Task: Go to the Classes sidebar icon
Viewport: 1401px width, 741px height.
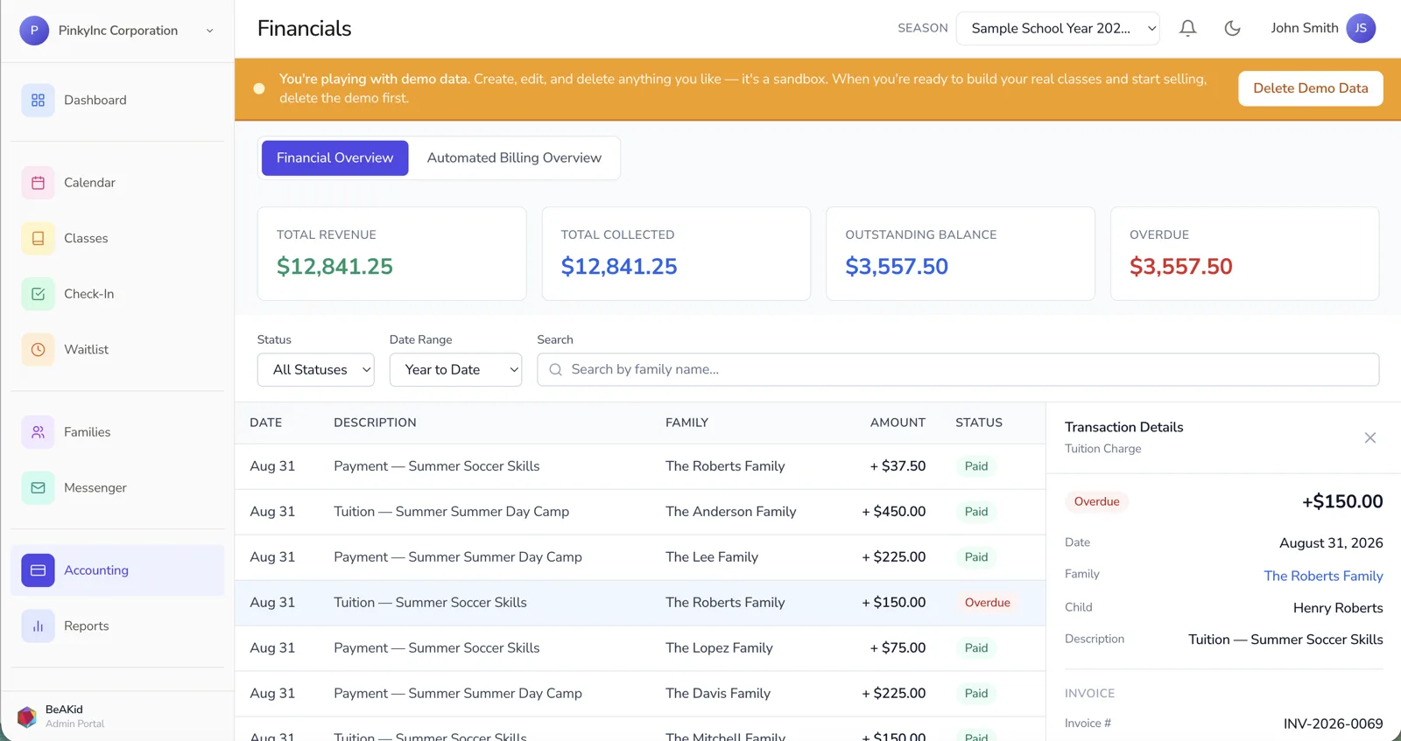Action: click(x=38, y=238)
